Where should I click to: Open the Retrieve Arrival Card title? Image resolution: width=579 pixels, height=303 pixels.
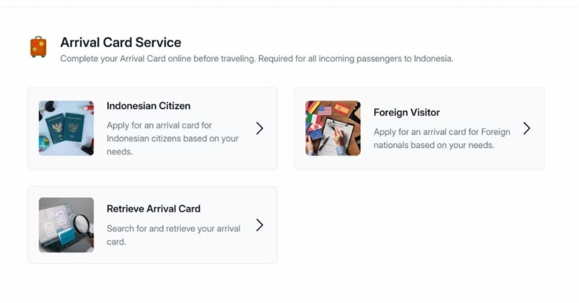point(153,209)
